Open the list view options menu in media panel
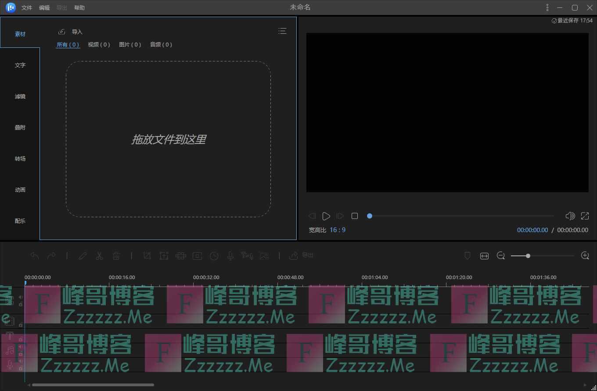597x391 pixels. [x=282, y=31]
